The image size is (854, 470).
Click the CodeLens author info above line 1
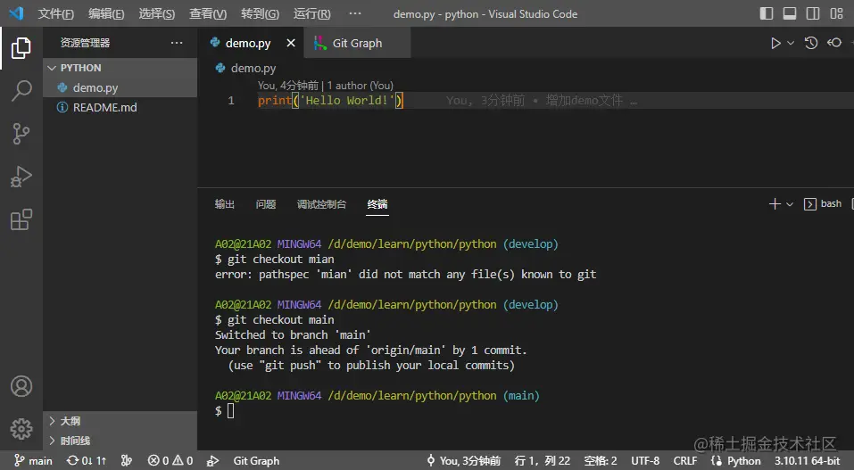pos(325,86)
